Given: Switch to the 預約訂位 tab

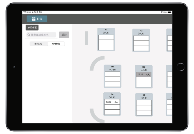Looking at the screenshot, I should [38, 44].
